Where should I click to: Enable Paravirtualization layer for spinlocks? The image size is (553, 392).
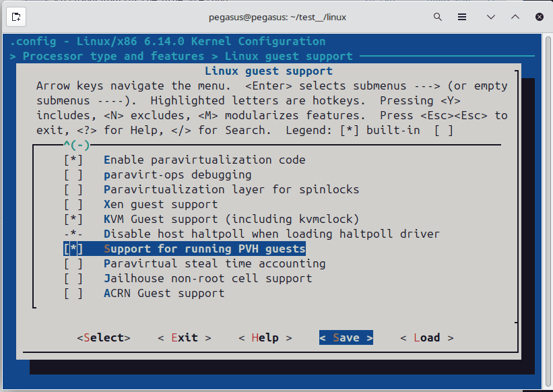[73, 189]
